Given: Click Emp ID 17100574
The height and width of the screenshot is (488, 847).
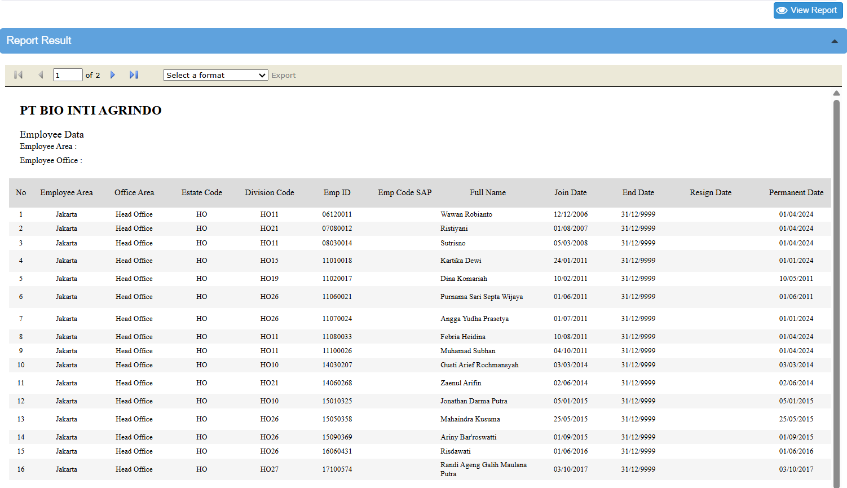Looking at the screenshot, I should pyautogui.click(x=337, y=469).
